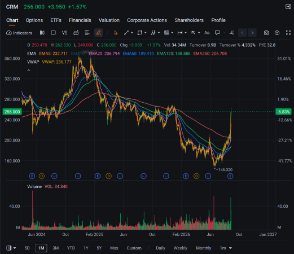Image resolution: width=294 pixels, height=254 pixels.
Task: Switch to the Chart tab
Action: point(12,20)
